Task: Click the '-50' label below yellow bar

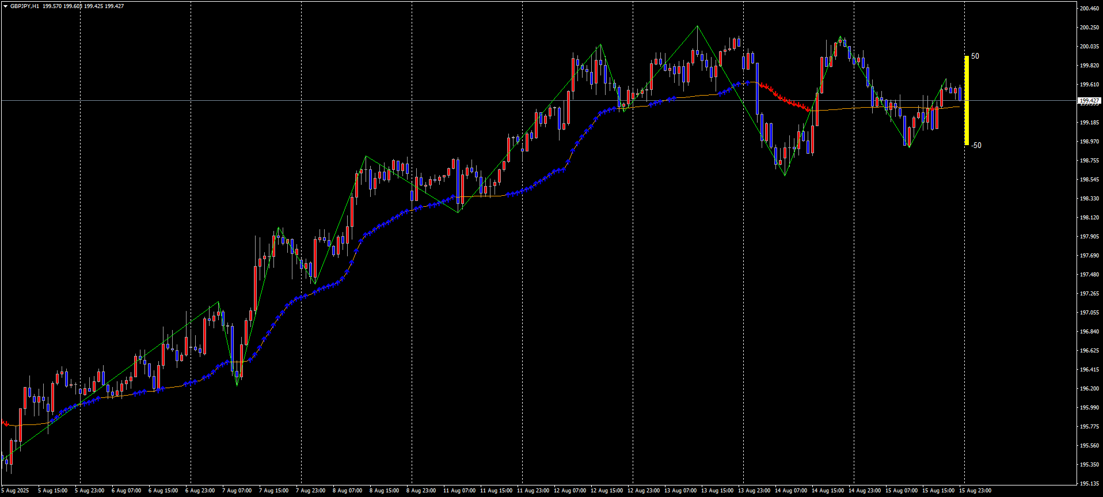Action: 976,145
